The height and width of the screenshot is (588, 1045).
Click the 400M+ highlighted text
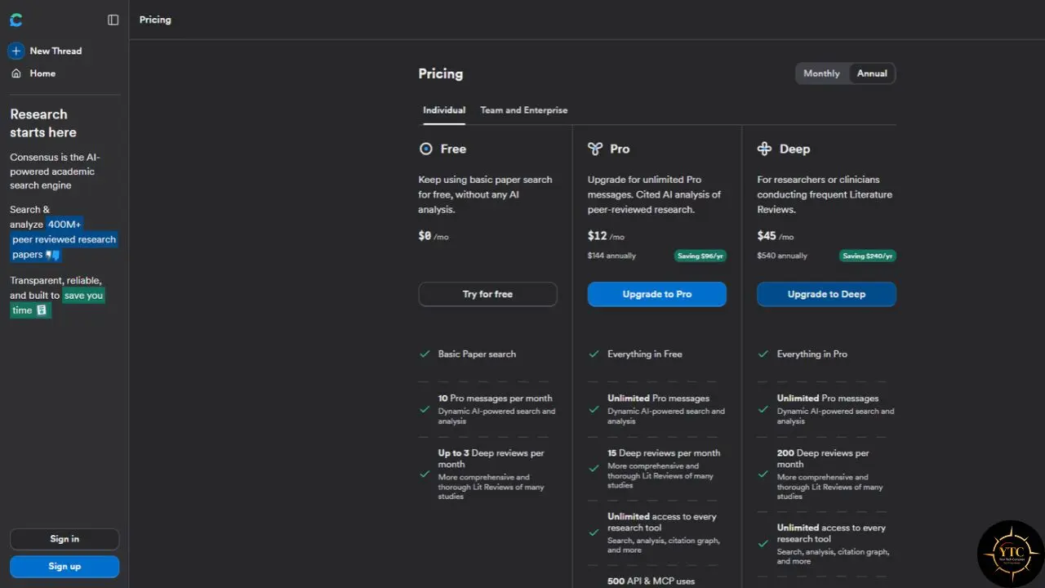64,225
